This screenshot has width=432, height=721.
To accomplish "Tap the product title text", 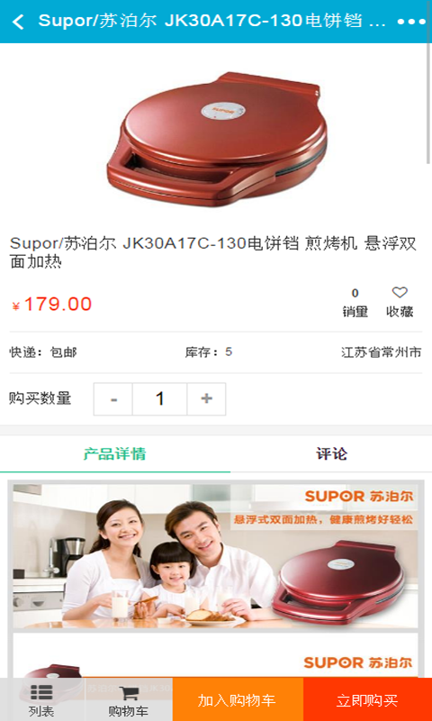I will tap(213, 252).
